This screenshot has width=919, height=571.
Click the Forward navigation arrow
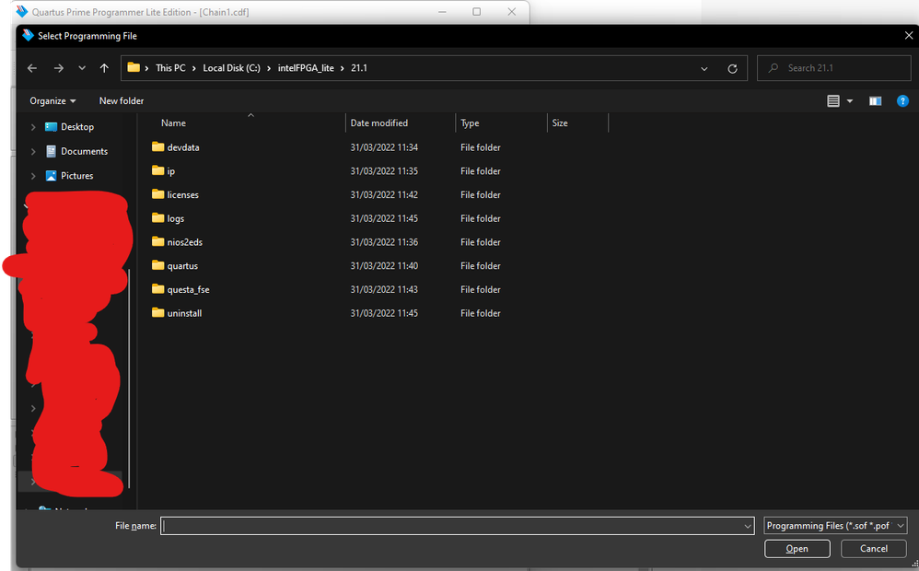pos(59,68)
